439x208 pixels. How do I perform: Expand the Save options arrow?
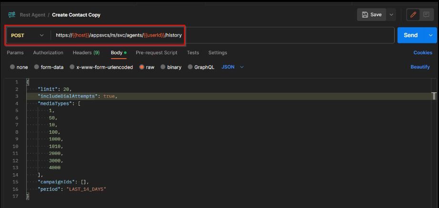391,15
